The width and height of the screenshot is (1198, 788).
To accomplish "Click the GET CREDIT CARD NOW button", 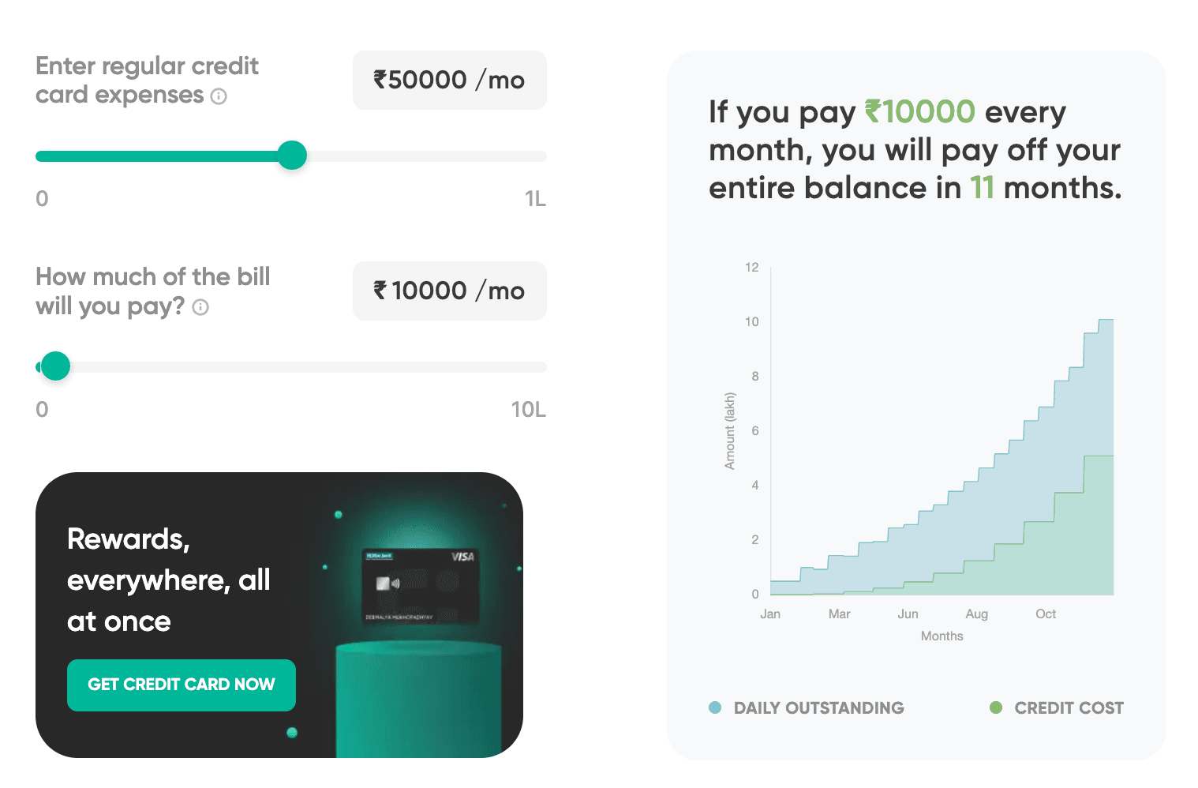I will (x=181, y=685).
